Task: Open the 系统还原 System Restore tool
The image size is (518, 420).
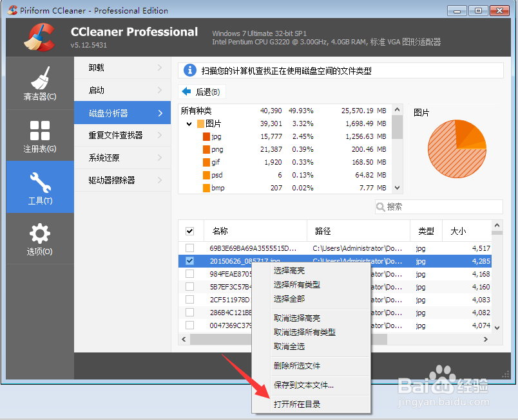Action: 122,158
